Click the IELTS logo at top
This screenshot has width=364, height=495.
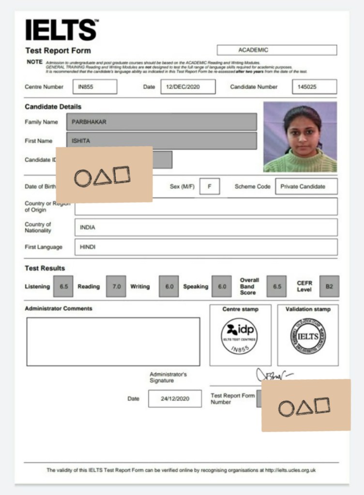pos(61,30)
